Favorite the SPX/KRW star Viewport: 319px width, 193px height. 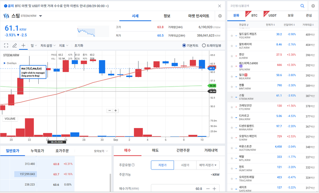click(232, 66)
